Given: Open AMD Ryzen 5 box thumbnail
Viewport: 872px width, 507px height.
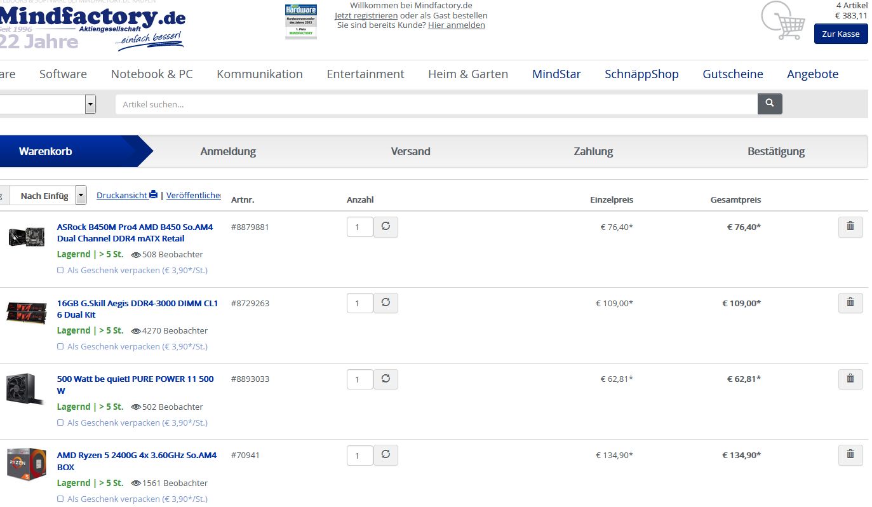Looking at the screenshot, I should point(27,464).
